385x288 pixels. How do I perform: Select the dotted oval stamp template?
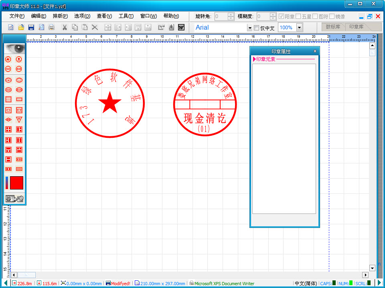tap(19, 80)
